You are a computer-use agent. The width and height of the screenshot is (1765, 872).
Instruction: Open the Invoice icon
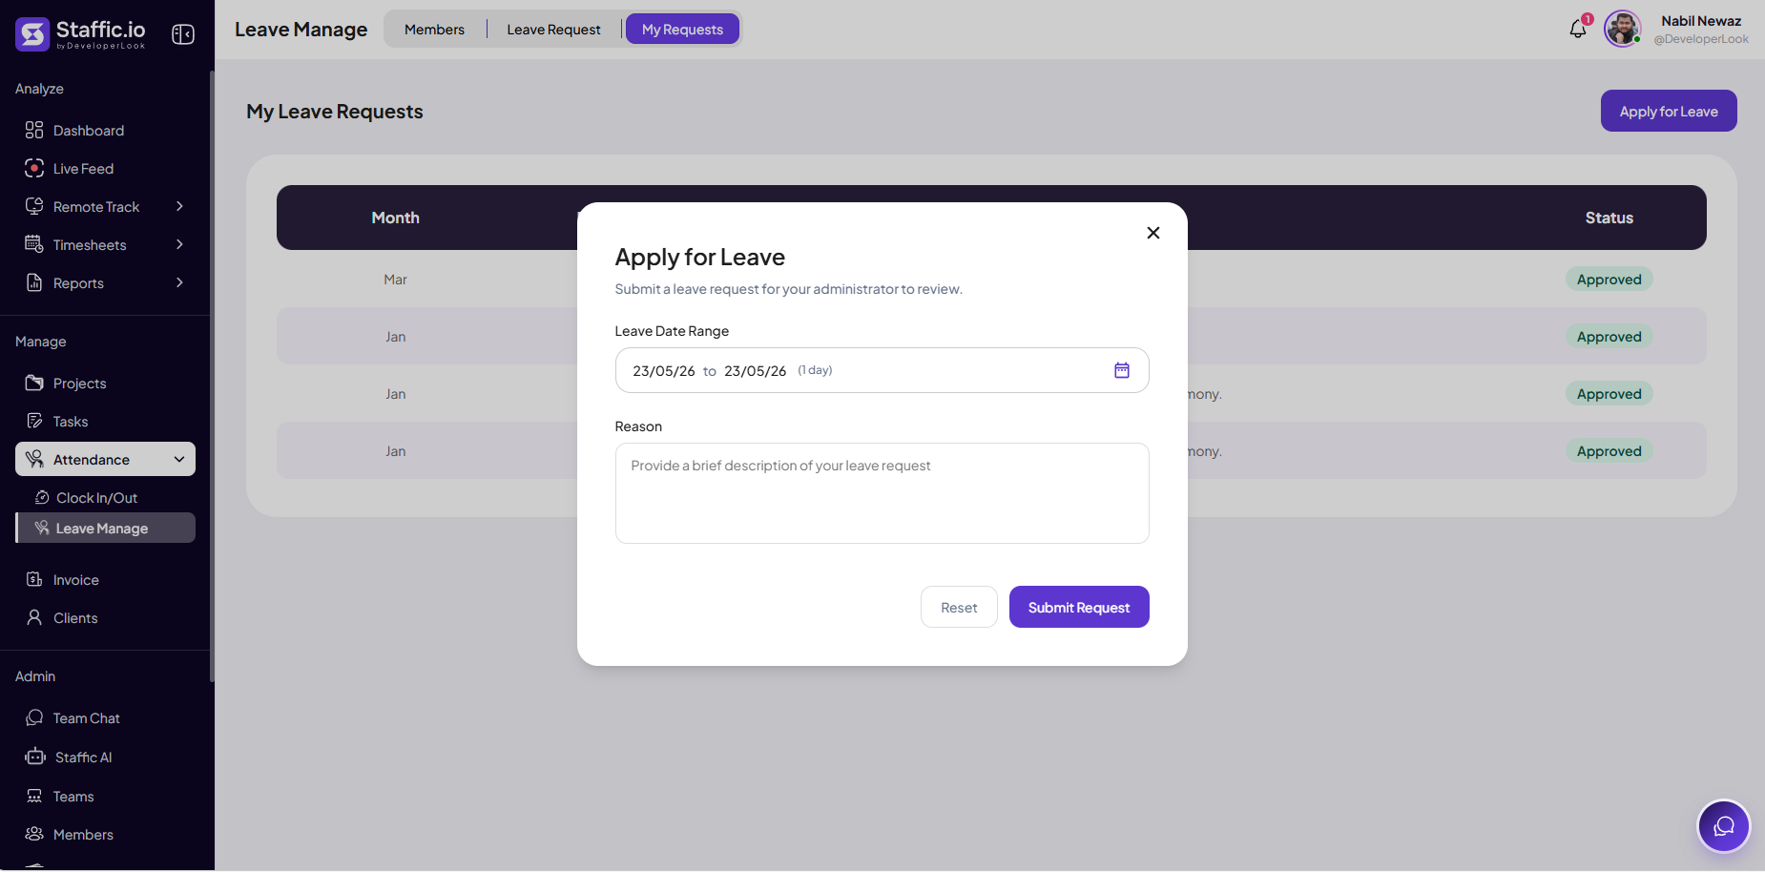point(34,579)
